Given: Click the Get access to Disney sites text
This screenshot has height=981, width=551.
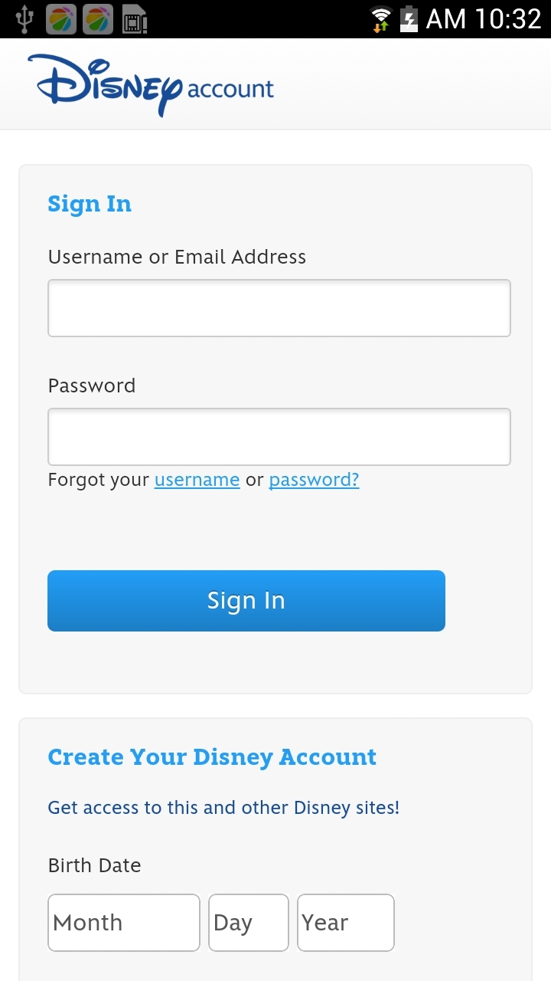Looking at the screenshot, I should (223, 808).
